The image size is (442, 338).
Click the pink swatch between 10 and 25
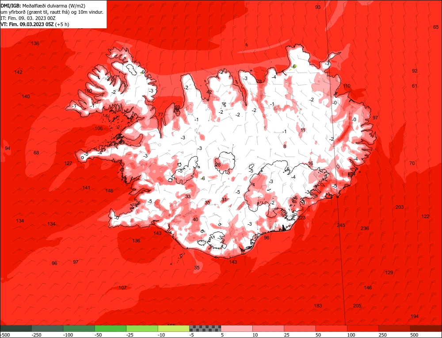coord(268,328)
